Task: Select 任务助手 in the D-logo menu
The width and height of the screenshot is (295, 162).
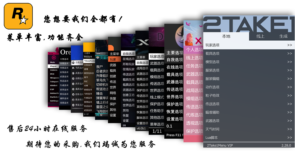Action: (x=157, y=111)
